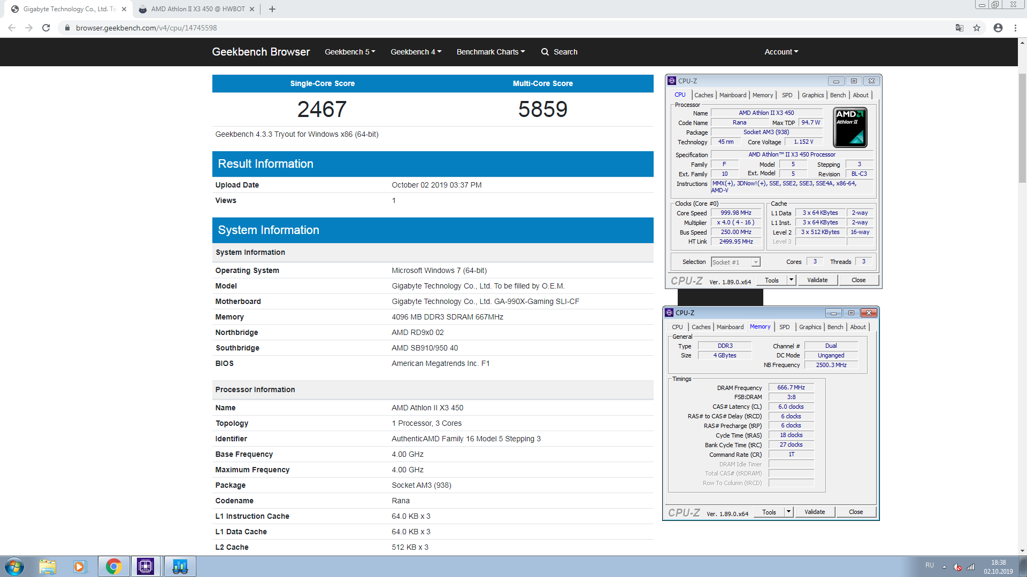Expand the Geekbench 4 dropdown menu

(416, 52)
